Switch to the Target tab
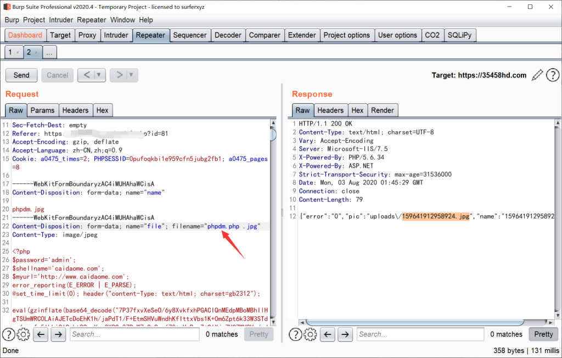 click(60, 35)
